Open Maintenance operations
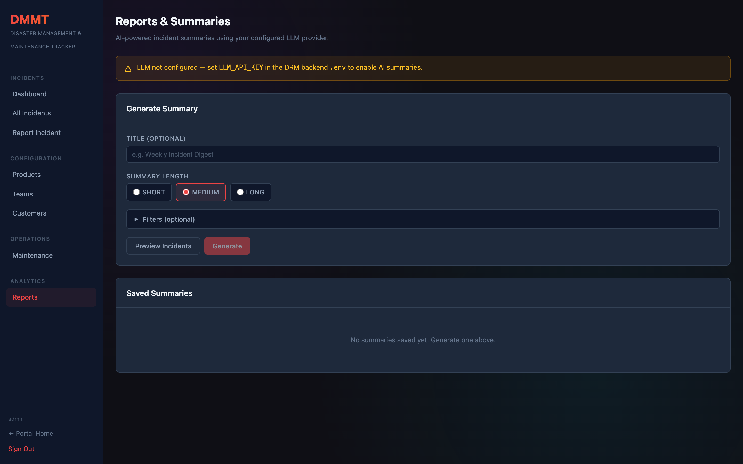The image size is (743, 464). (x=33, y=255)
